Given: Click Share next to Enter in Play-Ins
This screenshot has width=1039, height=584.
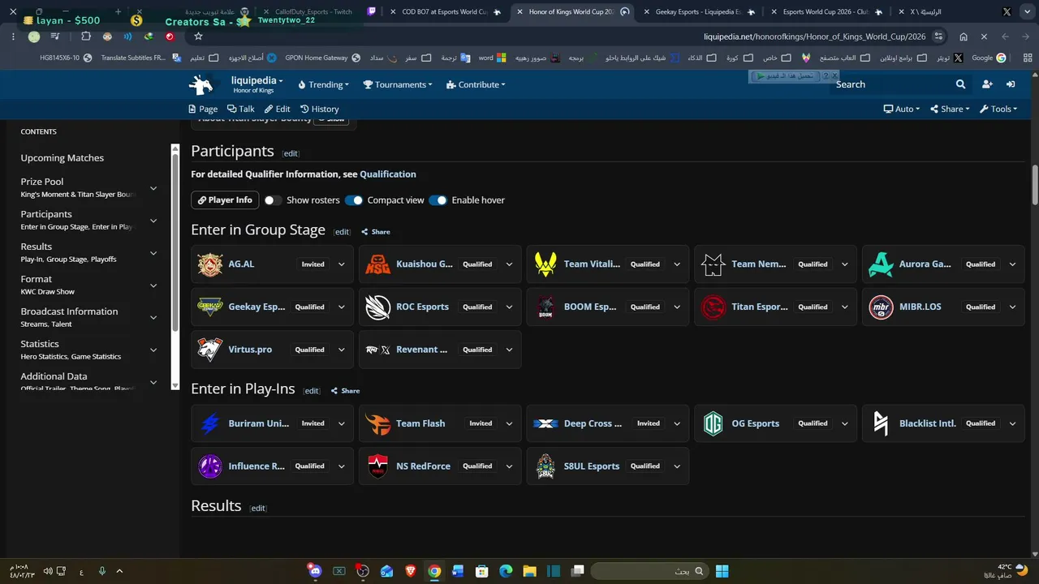Looking at the screenshot, I should pos(345,391).
